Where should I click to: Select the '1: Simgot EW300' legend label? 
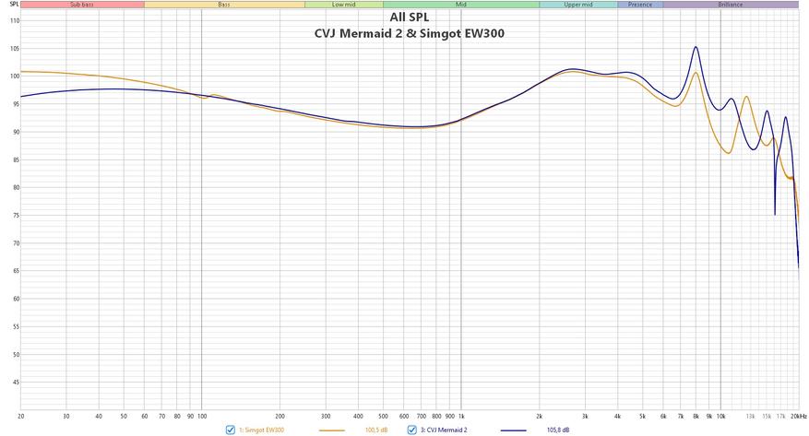coord(261,430)
